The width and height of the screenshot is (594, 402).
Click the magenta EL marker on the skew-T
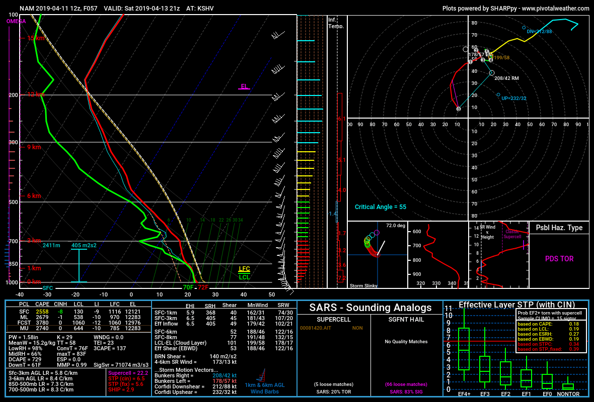tap(244, 87)
